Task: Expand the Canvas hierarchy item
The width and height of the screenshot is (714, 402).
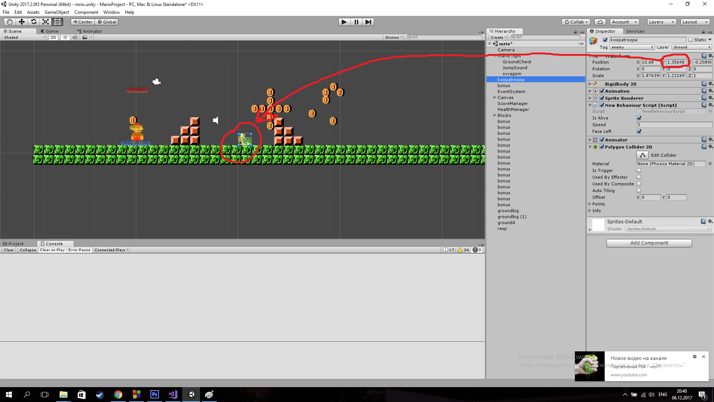Action: [495, 98]
